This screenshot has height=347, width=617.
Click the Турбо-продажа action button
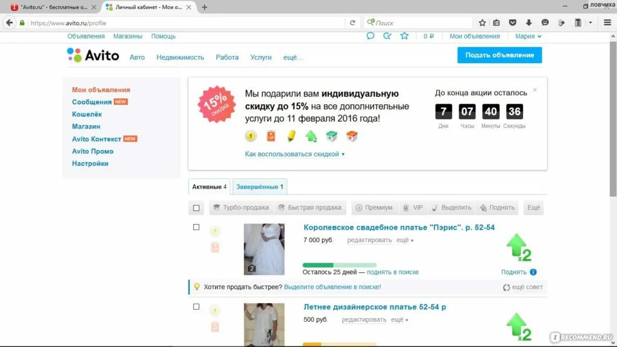coord(241,207)
